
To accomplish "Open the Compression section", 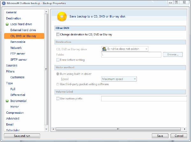I will click(x=15, y=113).
